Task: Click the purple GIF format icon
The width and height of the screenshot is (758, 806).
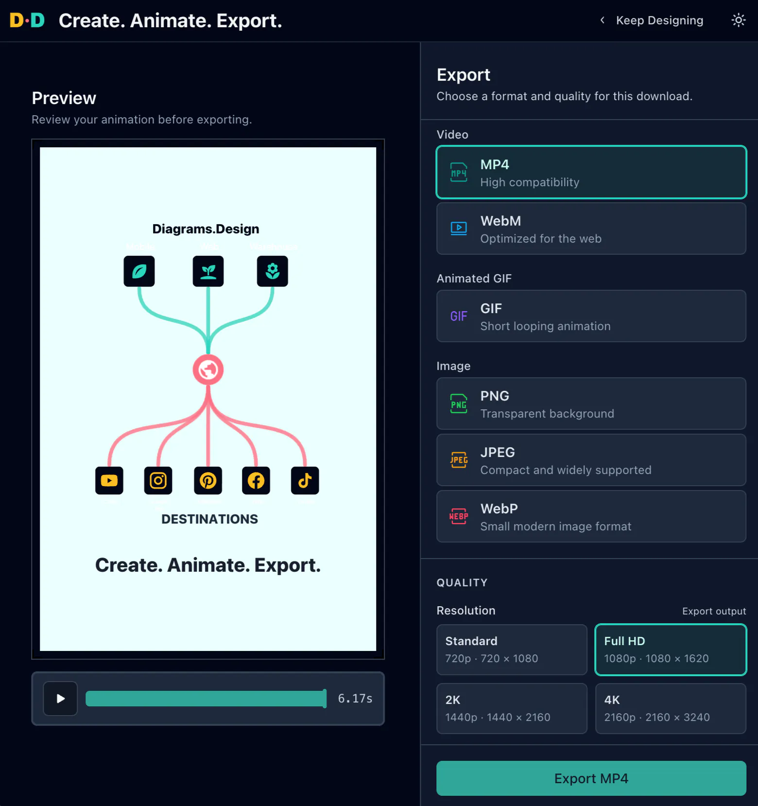Action: click(x=458, y=316)
